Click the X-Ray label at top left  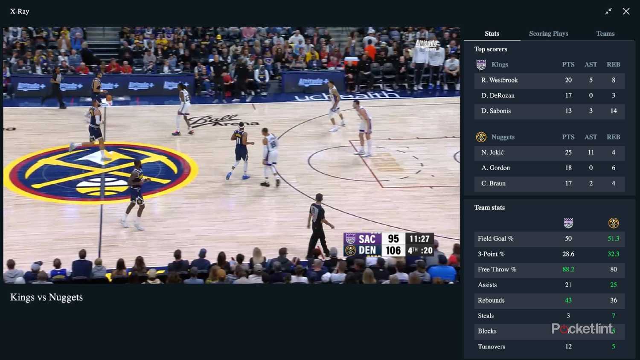pos(19,12)
